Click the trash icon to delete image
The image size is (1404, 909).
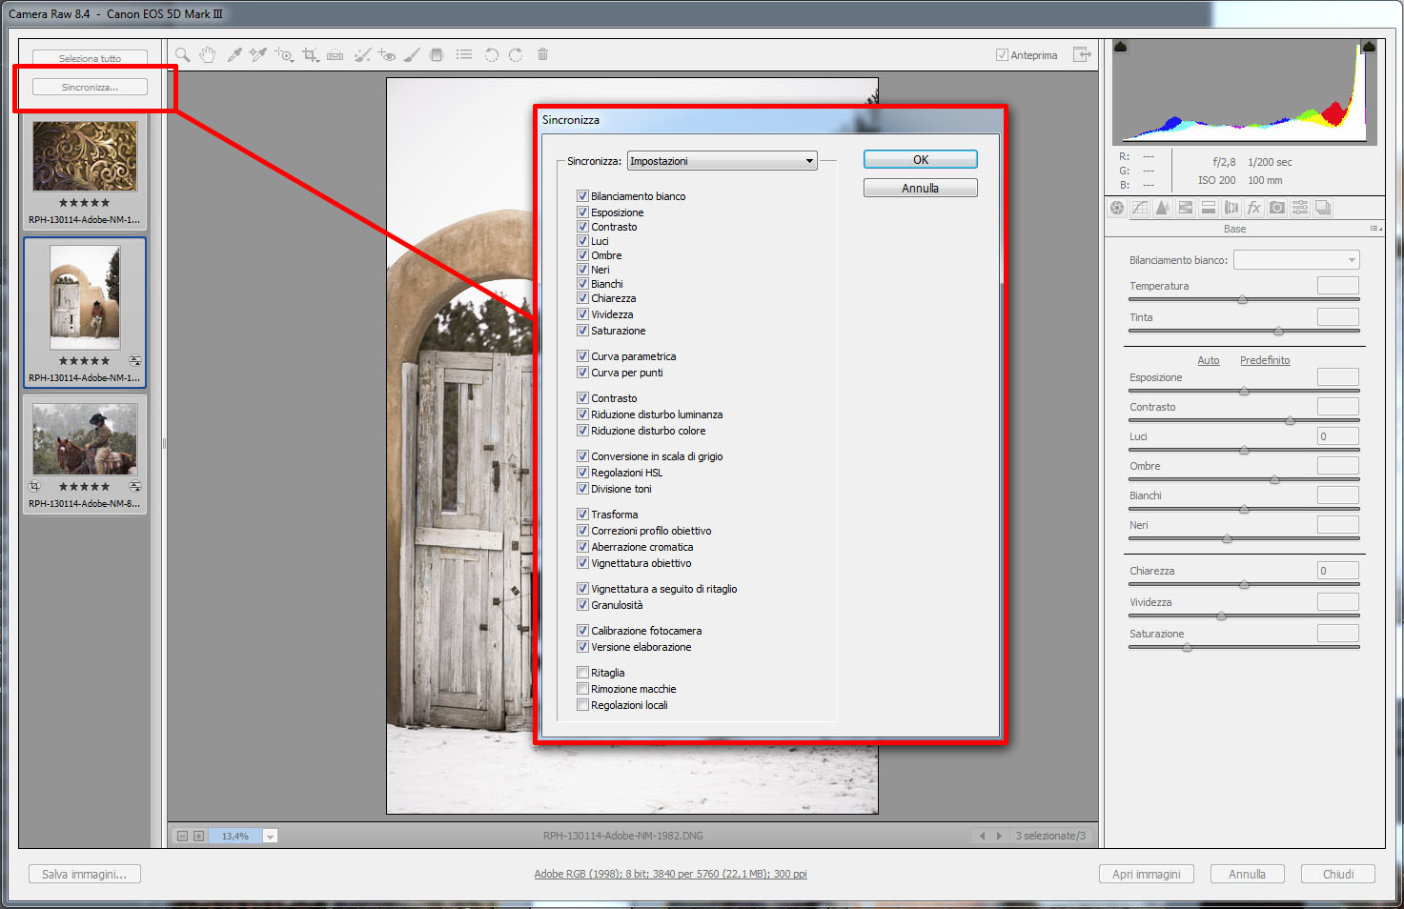pyautogui.click(x=542, y=54)
